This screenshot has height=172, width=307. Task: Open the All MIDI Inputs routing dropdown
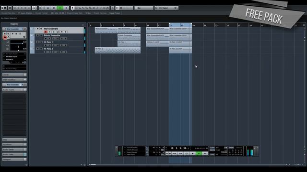coord(15,56)
